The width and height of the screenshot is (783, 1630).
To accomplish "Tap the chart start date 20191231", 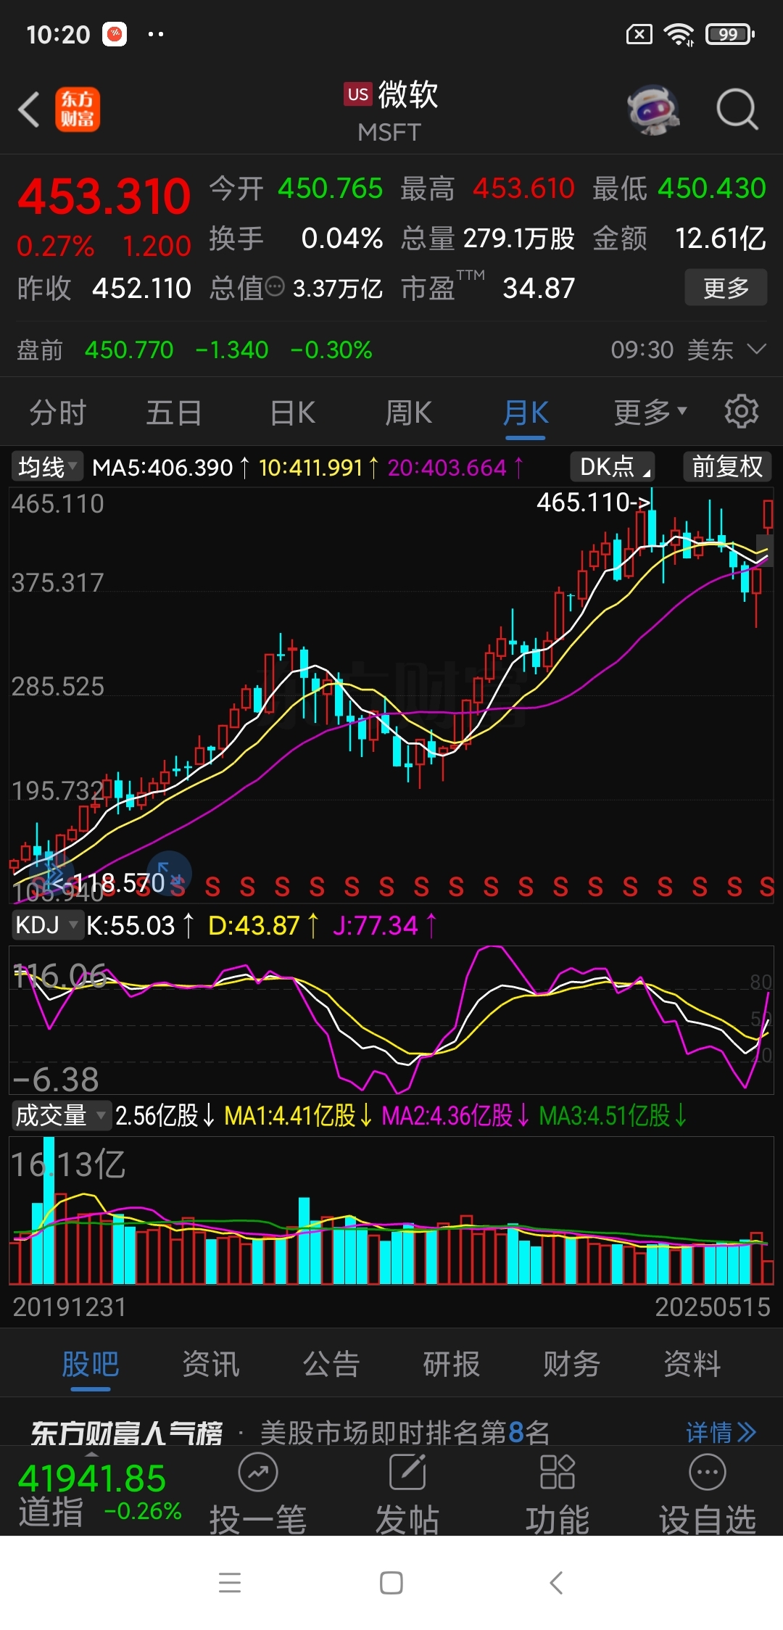I will (x=70, y=1307).
